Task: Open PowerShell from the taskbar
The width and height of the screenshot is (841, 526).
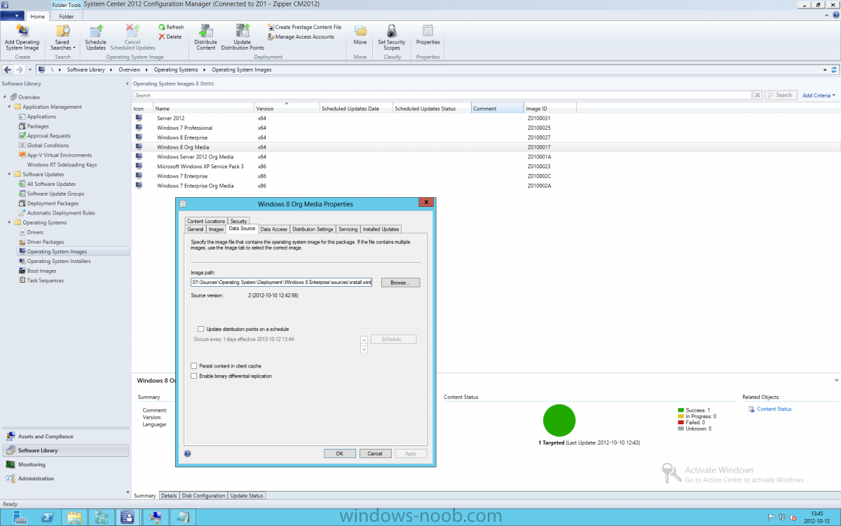Action: (x=46, y=517)
